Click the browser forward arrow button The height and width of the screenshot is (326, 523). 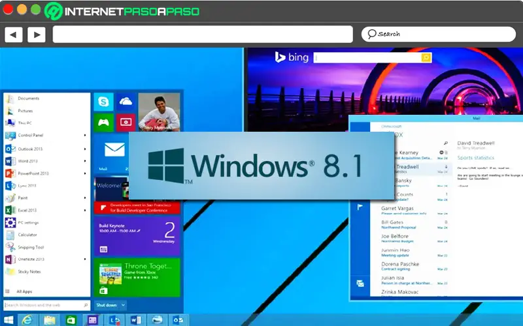[37, 35]
